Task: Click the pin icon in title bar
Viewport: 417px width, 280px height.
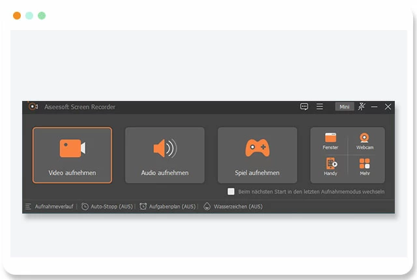Action: pyautogui.click(x=362, y=107)
